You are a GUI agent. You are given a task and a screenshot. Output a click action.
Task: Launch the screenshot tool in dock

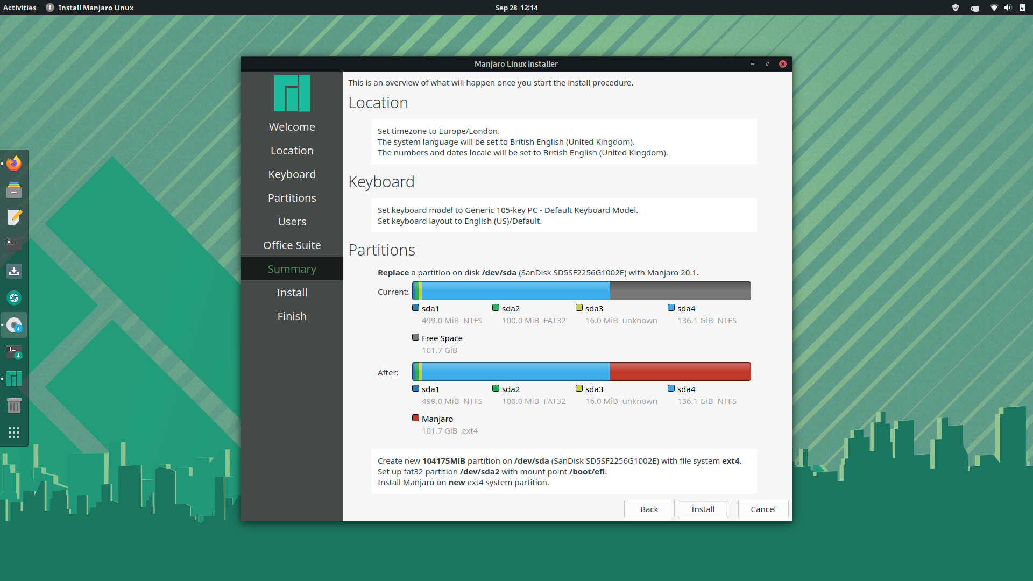pyautogui.click(x=14, y=297)
